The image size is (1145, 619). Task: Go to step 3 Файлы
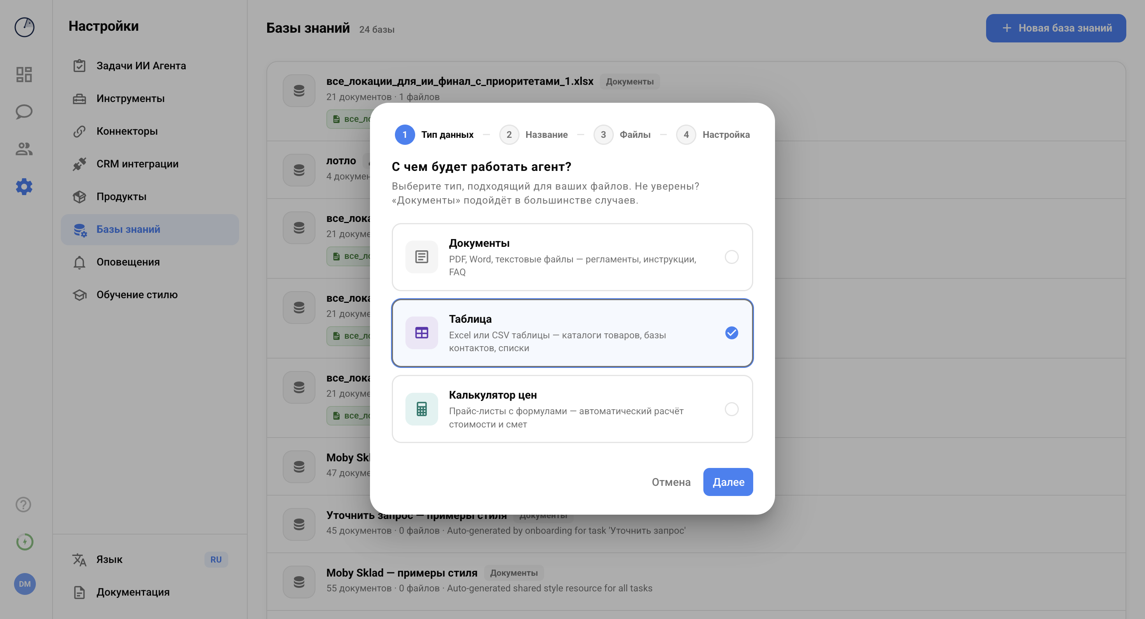click(x=622, y=135)
